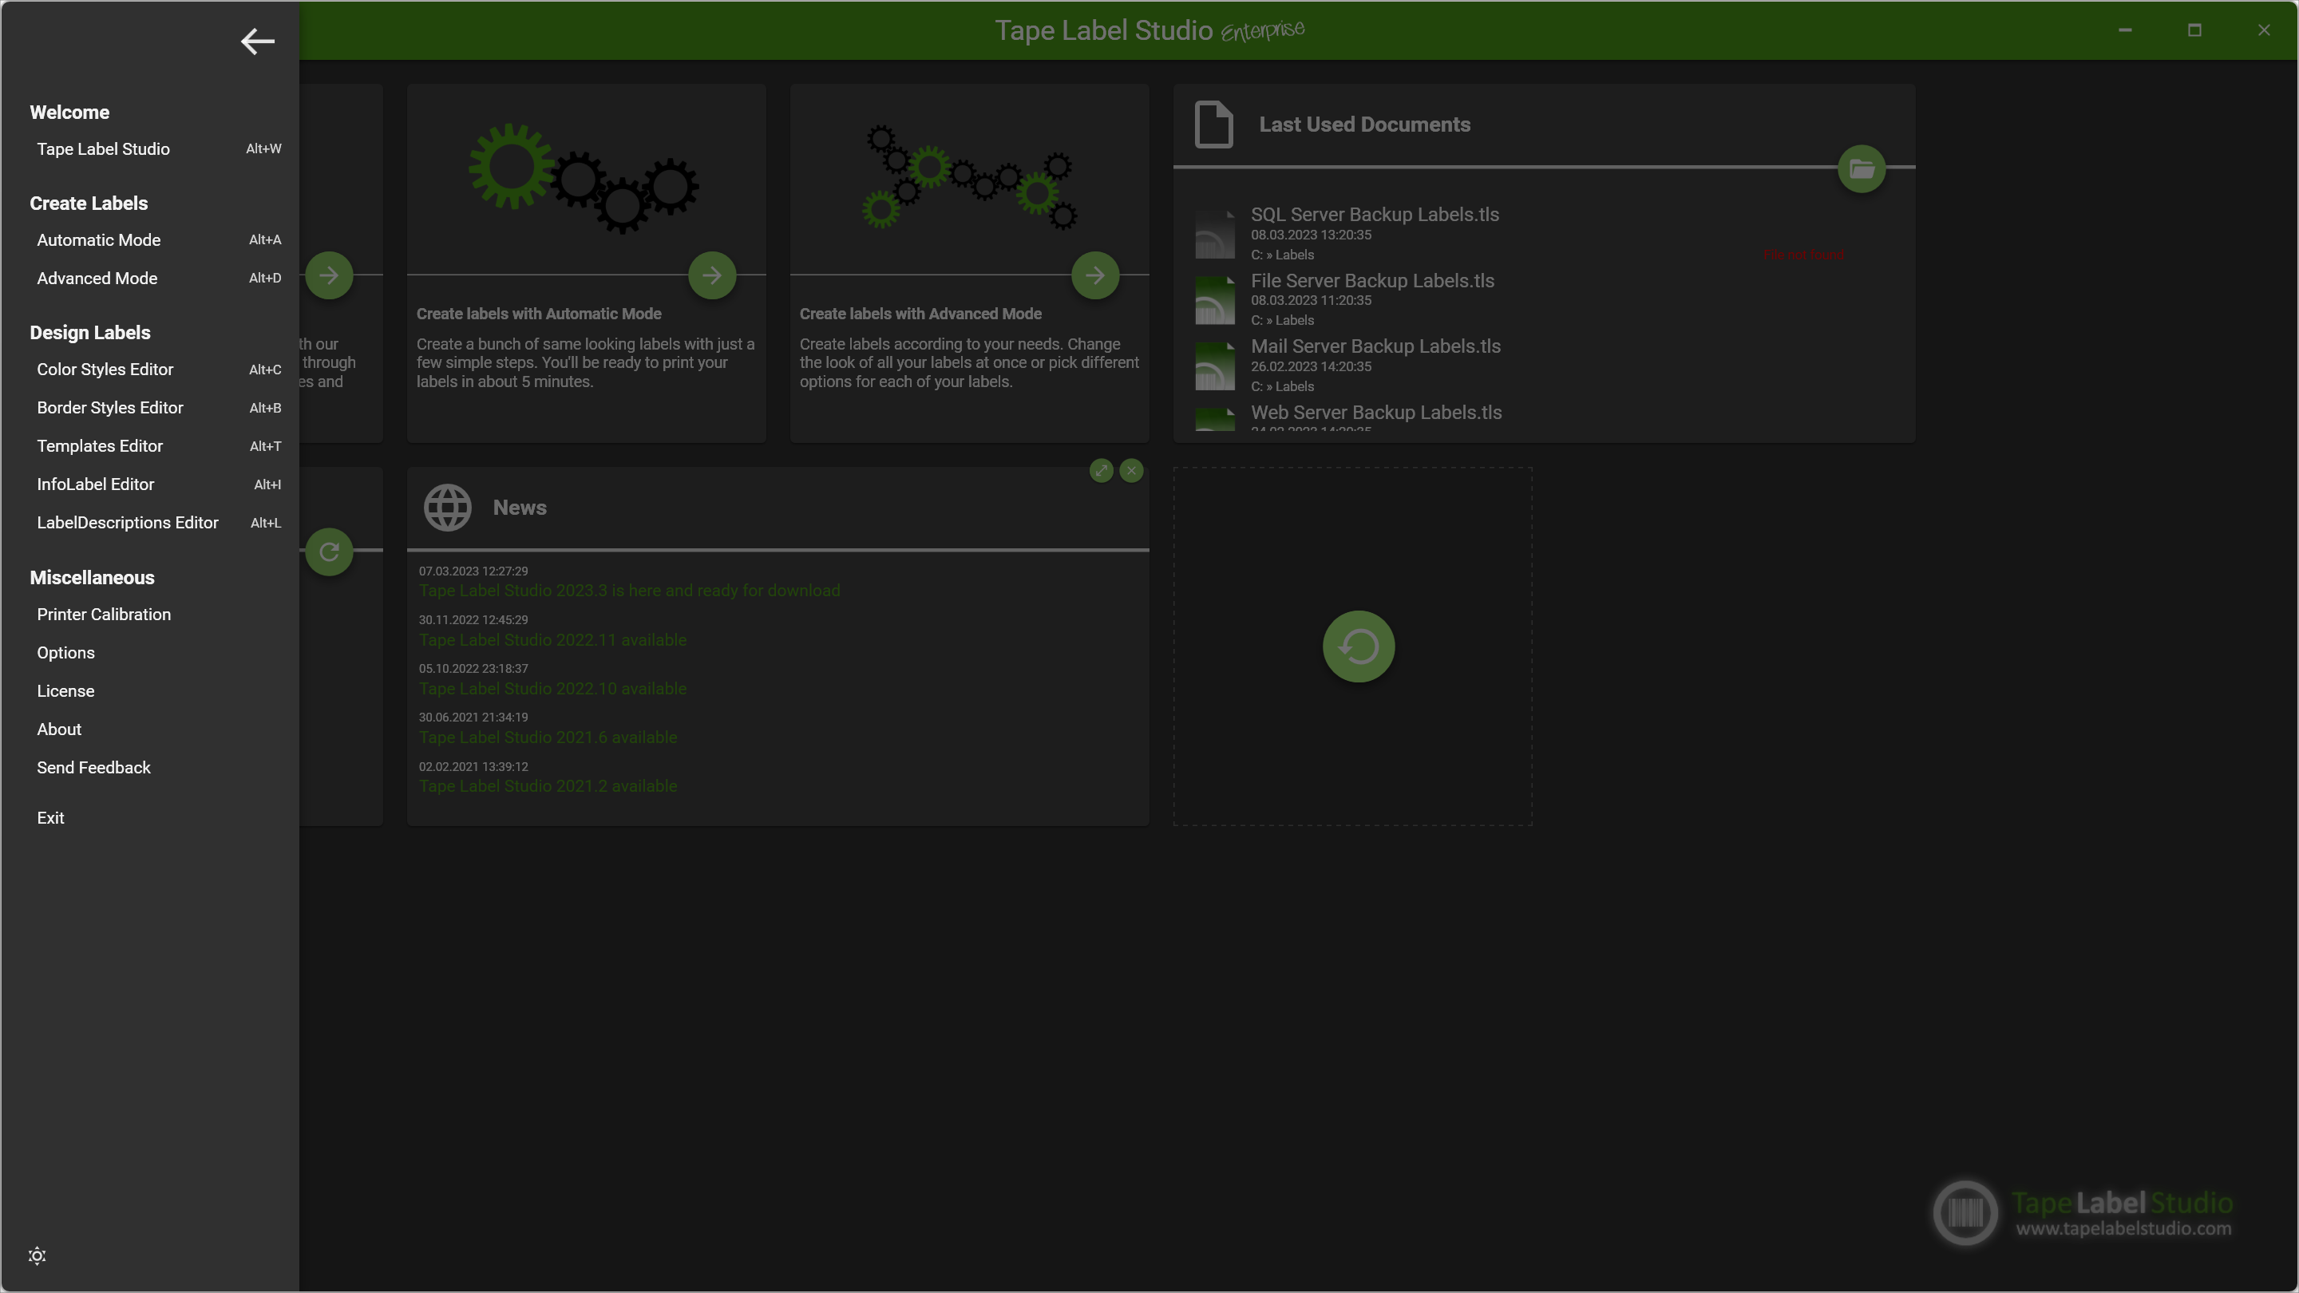Close the side menu with back arrow

[257, 41]
